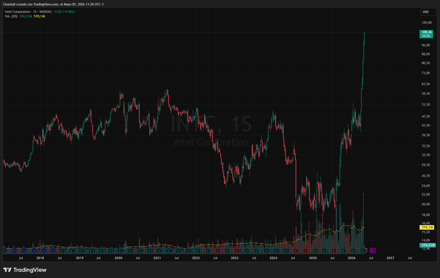Click the 35,50 price axis label

[x=426, y=146]
